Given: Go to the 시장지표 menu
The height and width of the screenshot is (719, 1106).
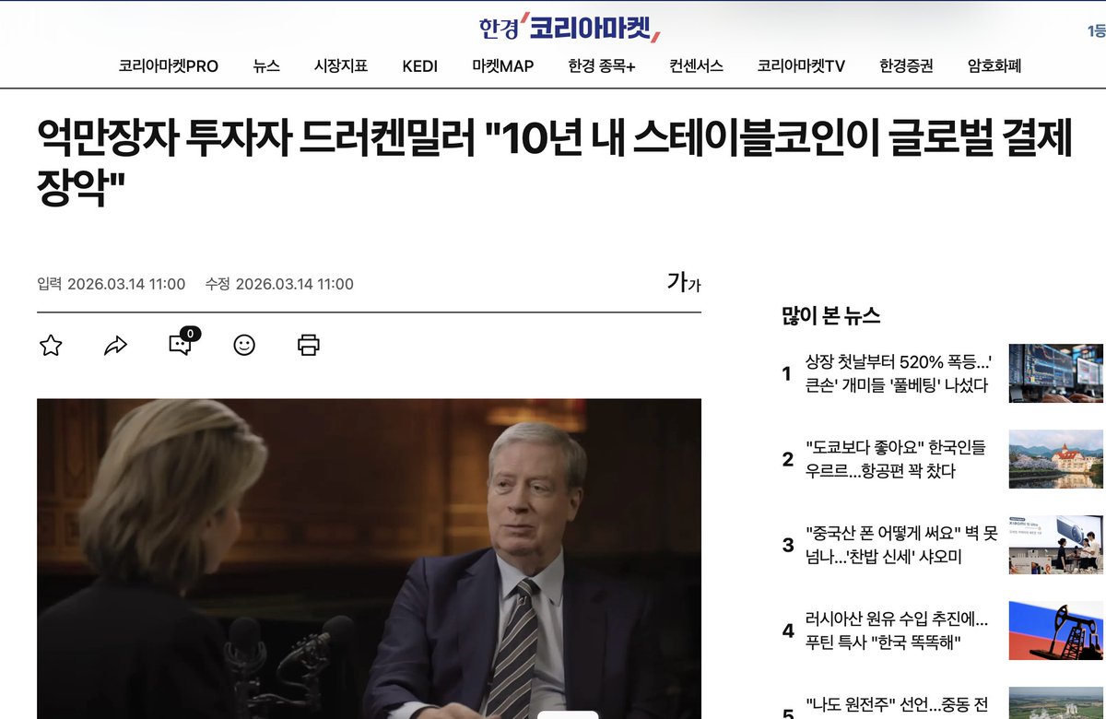Looking at the screenshot, I should tap(341, 66).
